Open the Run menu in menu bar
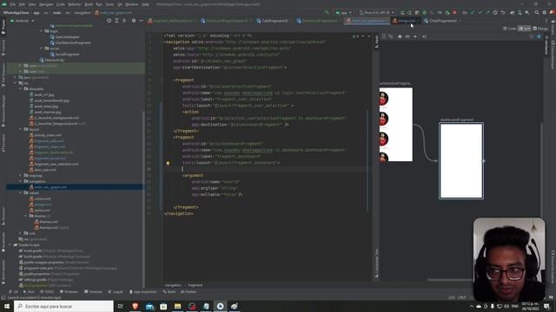 click(99, 4)
